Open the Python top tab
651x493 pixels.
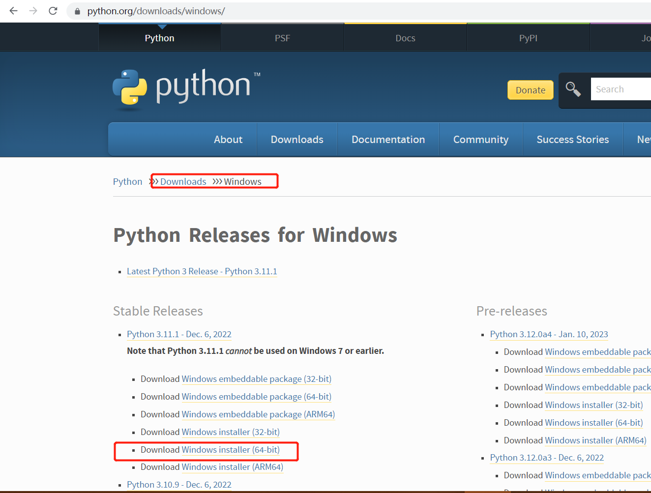coord(159,38)
